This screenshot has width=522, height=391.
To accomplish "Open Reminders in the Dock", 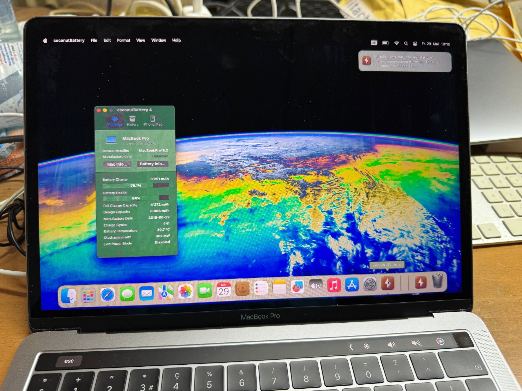I will click(261, 288).
